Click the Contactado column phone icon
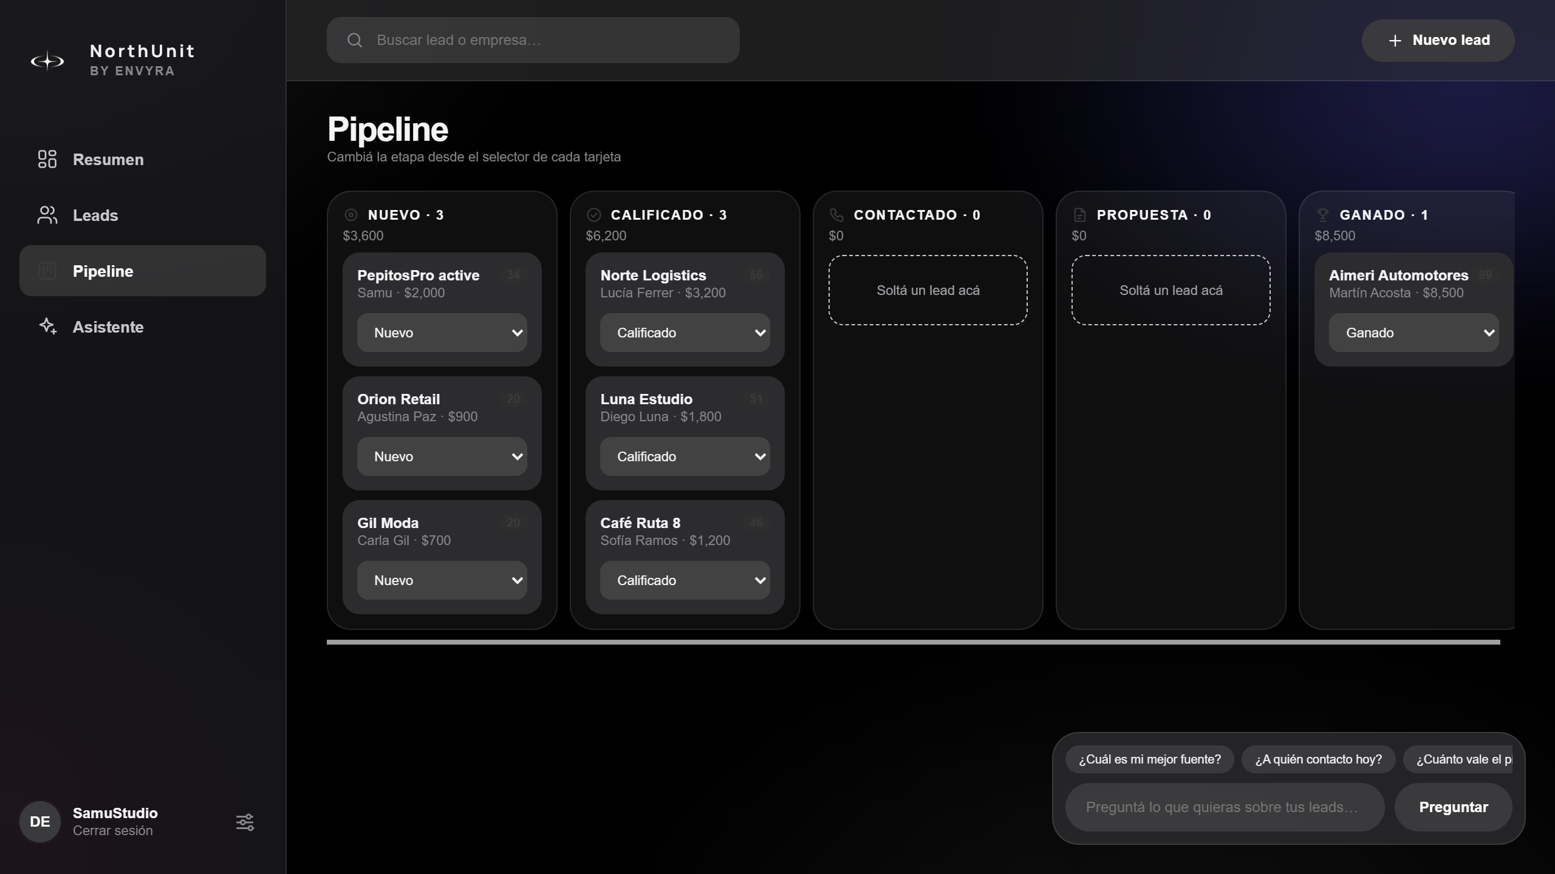This screenshot has width=1555, height=874. coord(837,215)
